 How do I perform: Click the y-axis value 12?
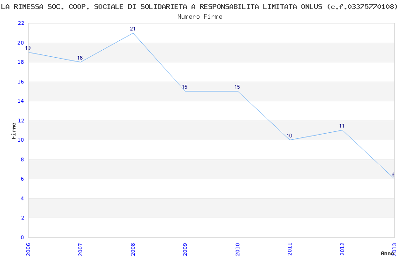[21, 121]
